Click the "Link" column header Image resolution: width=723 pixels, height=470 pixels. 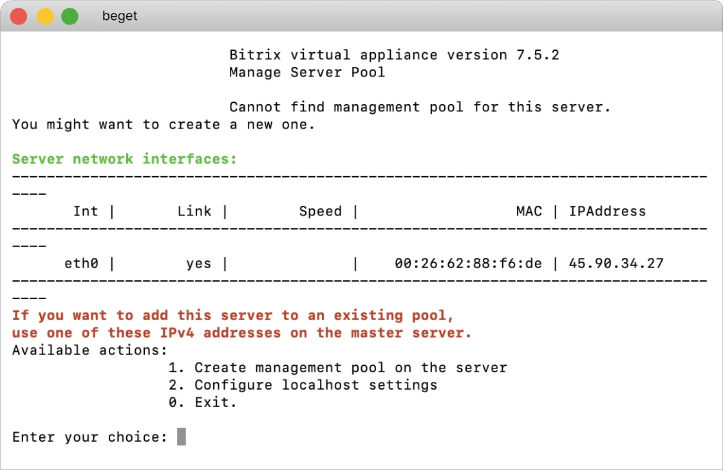(x=194, y=211)
